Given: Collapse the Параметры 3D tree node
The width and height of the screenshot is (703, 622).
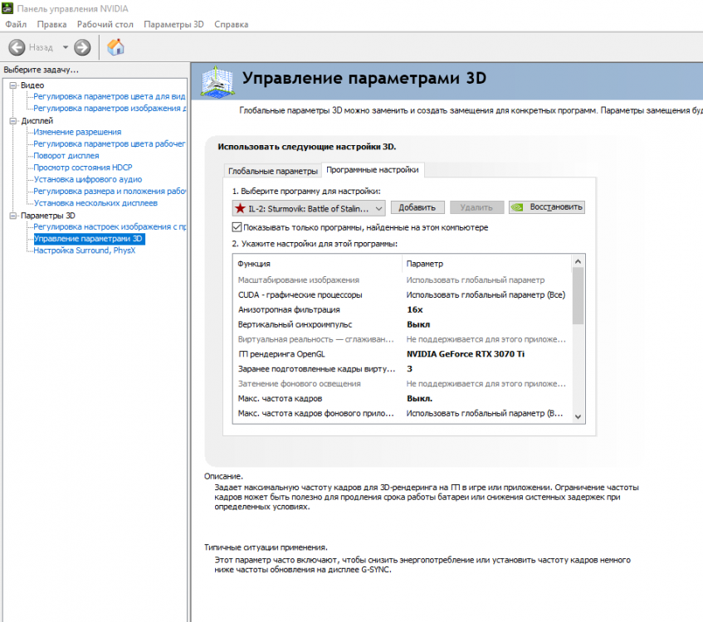Looking at the screenshot, I should 13,216.
